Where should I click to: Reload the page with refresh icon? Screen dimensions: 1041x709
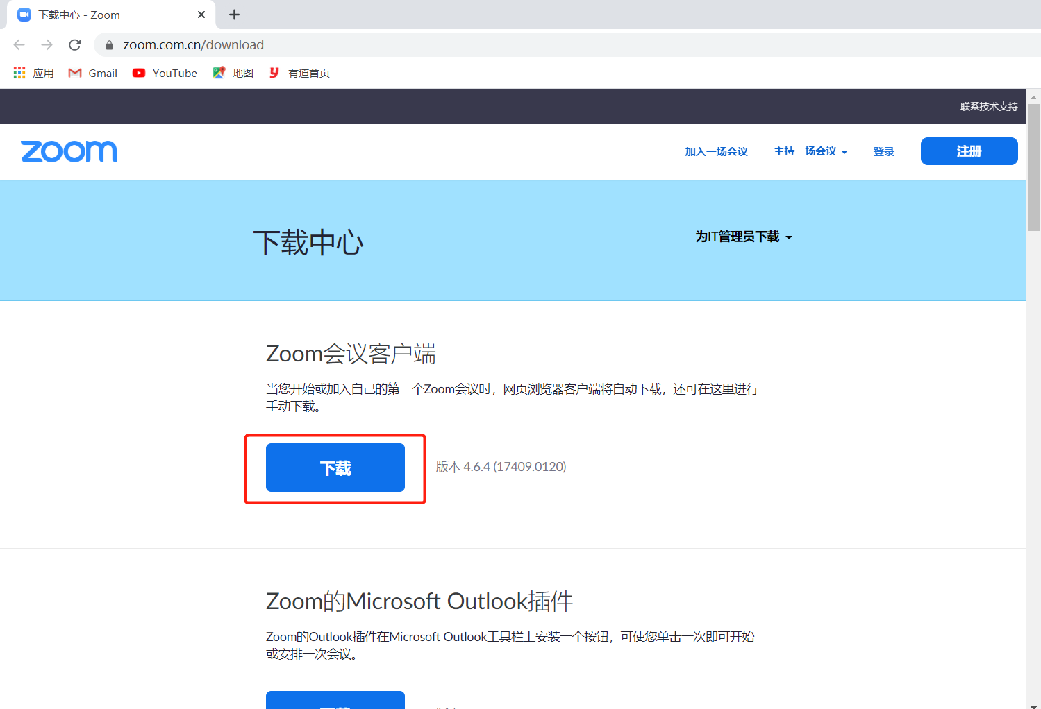click(x=75, y=45)
